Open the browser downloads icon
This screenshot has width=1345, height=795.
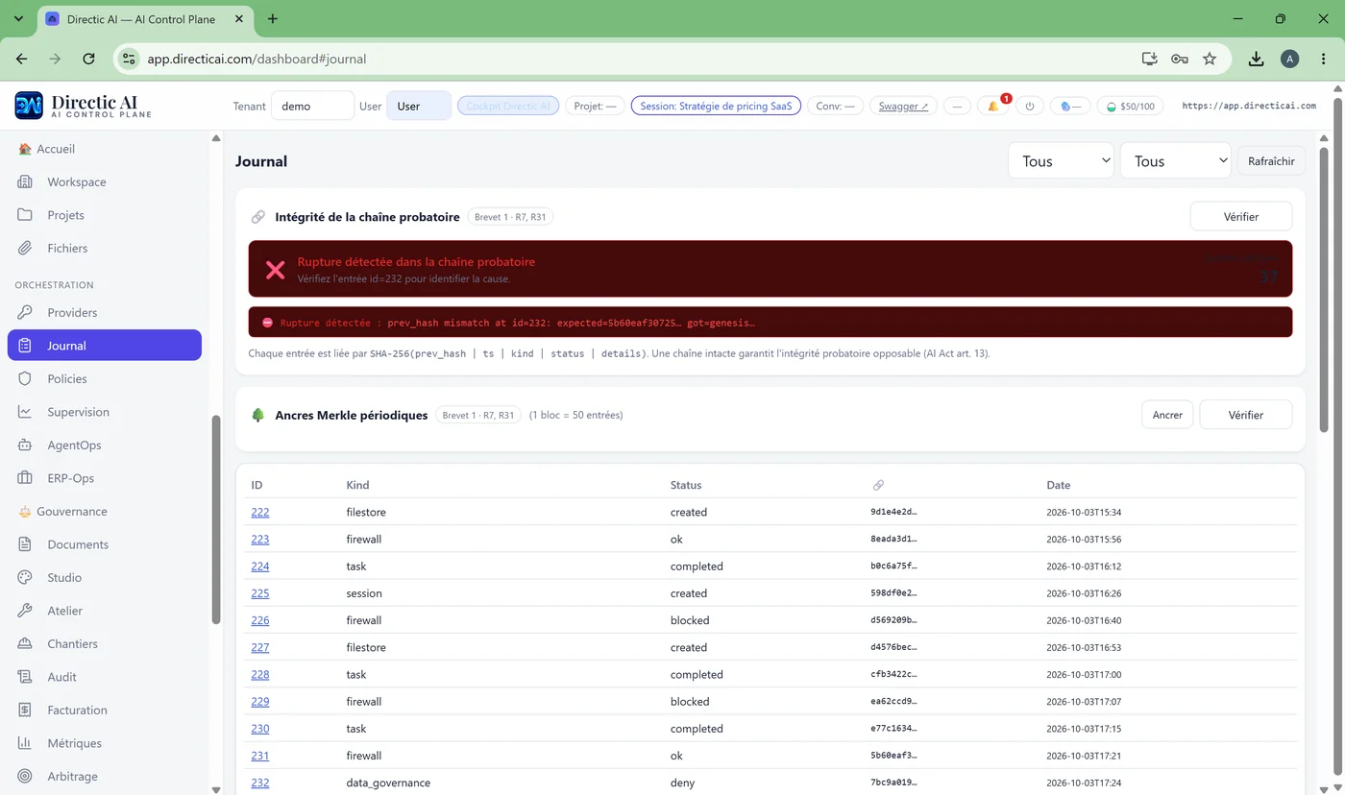[1256, 59]
